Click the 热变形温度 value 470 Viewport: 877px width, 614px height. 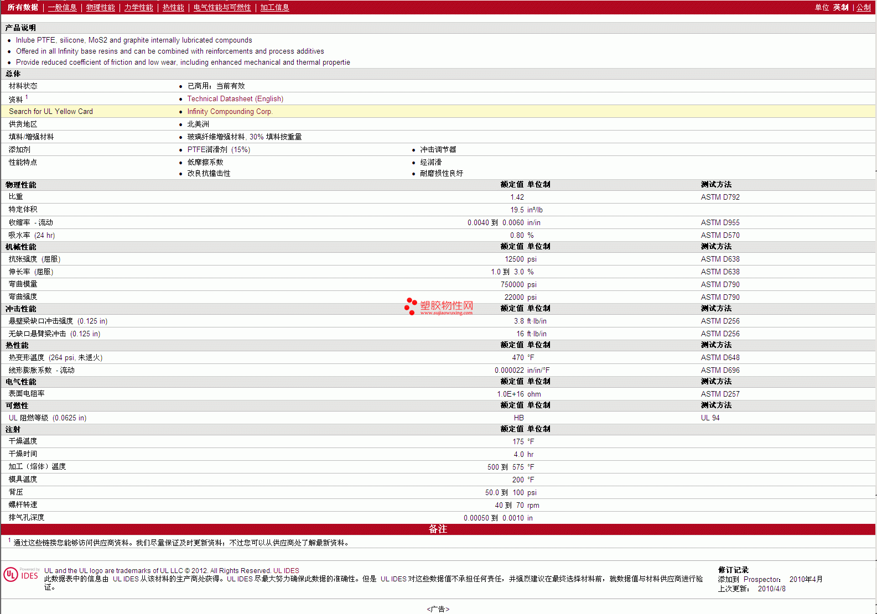tap(518, 358)
